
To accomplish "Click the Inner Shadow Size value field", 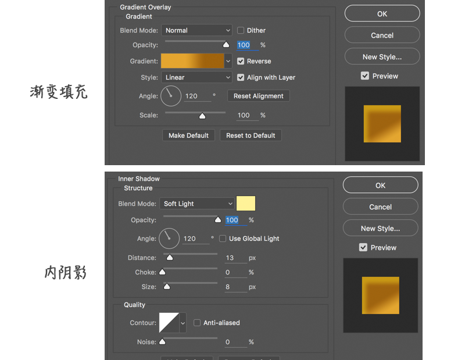I will 235,287.
